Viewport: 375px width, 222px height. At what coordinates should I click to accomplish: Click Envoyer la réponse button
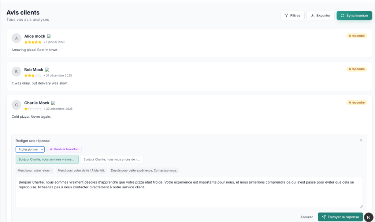[x=340, y=217]
